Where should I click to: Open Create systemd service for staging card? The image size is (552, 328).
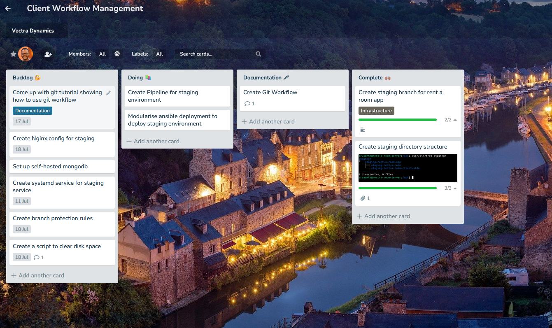click(62, 193)
